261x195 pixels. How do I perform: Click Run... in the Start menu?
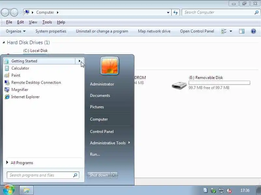pos(95,154)
